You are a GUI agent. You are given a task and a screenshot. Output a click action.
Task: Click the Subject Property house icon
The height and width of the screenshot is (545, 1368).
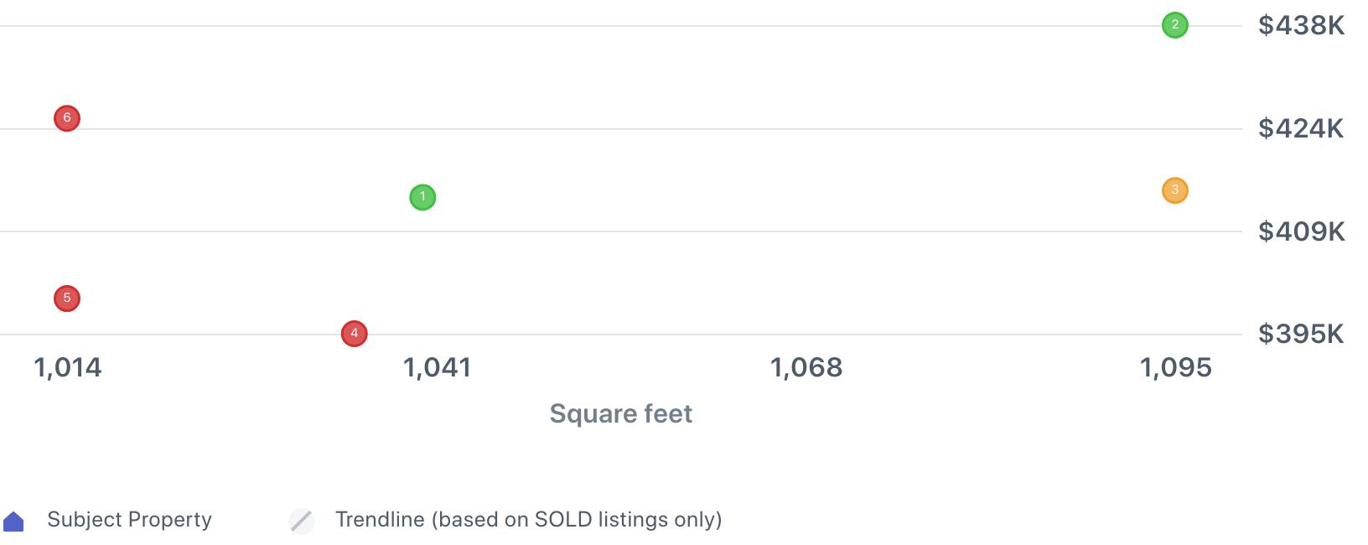[13, 522]
